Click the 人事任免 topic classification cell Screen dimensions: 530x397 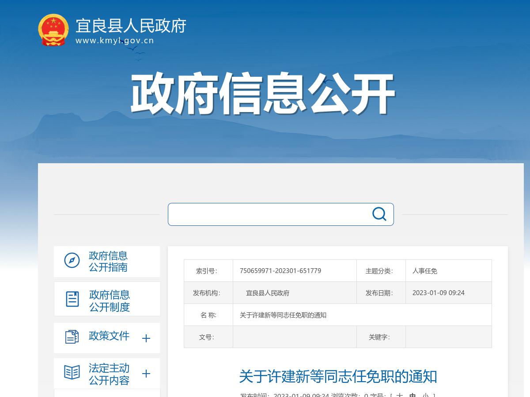point(424,270)
